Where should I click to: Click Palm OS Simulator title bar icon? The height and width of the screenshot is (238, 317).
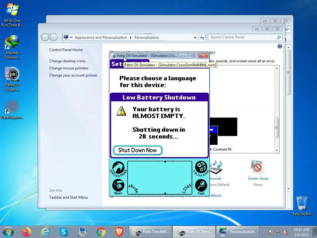tap(113, 56)
